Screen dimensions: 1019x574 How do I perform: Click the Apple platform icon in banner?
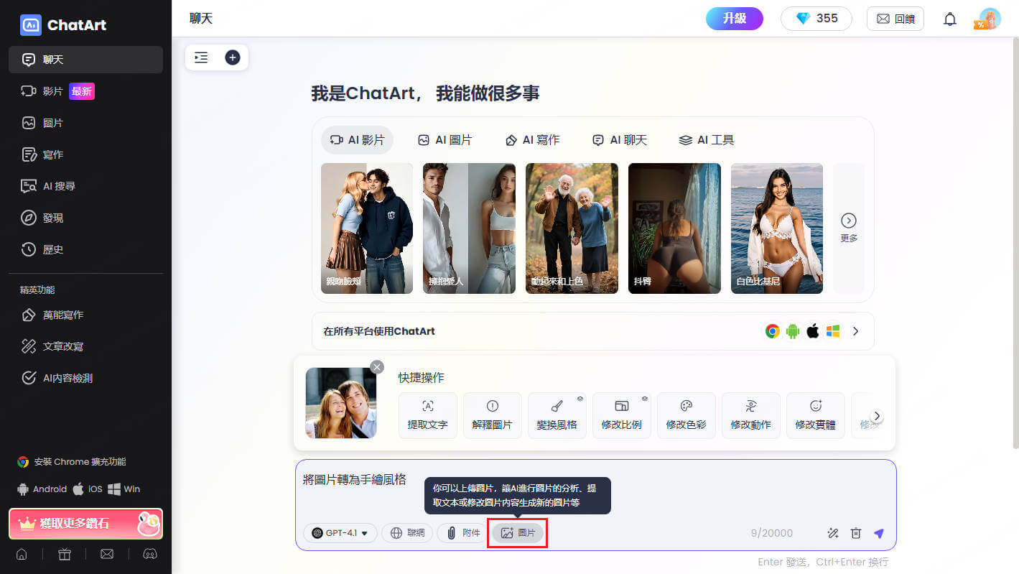813,331
